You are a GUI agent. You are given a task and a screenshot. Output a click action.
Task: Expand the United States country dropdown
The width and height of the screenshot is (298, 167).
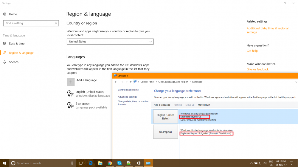click(x=110, y=42)
